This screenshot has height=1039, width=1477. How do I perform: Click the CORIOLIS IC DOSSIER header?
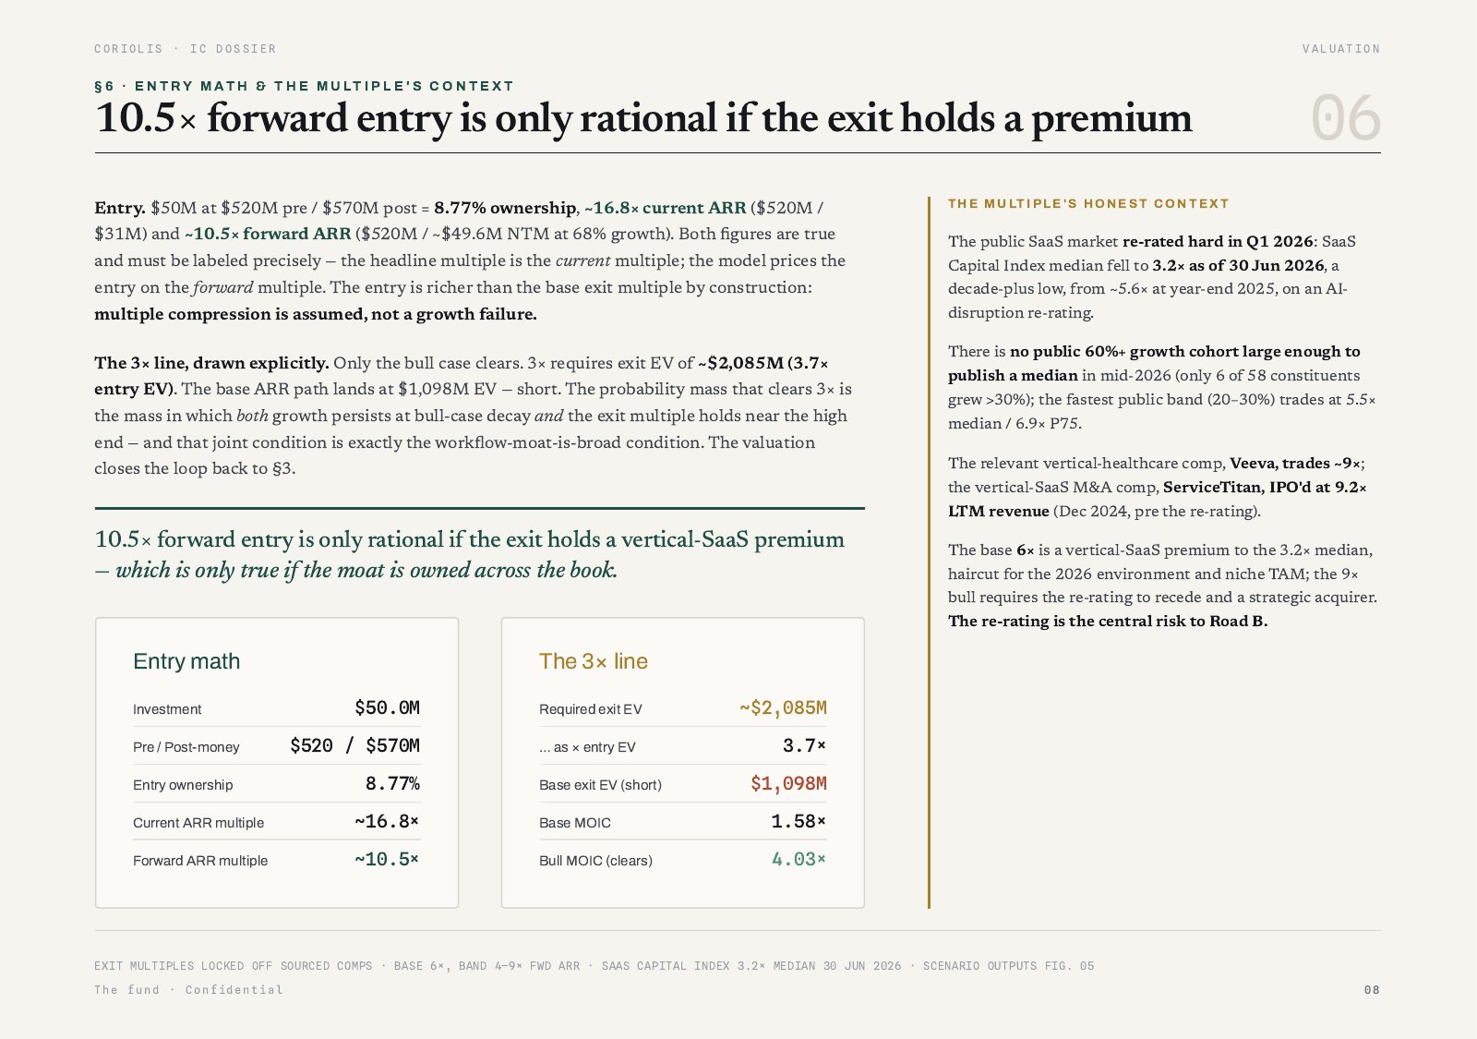click(185, 49)
